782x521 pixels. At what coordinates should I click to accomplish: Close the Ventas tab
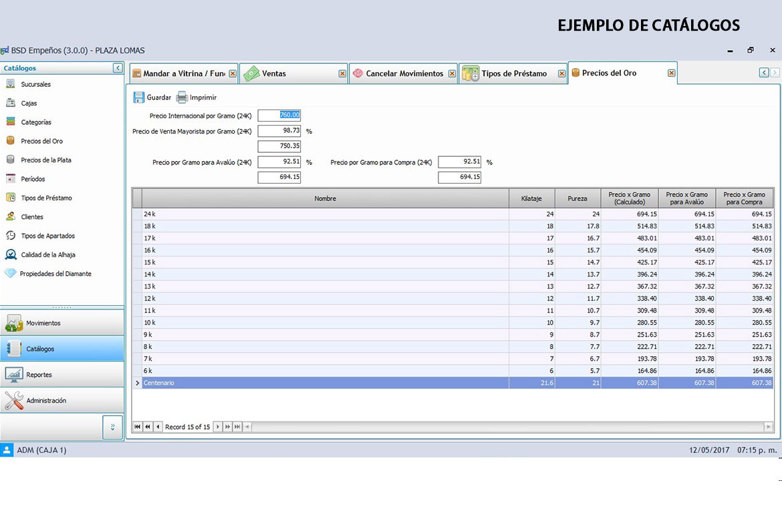coord(342,73)
